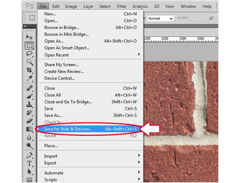This screenshot has width=249, height=183.
Task: Select the History Brush tool
Action: [29, 113]
